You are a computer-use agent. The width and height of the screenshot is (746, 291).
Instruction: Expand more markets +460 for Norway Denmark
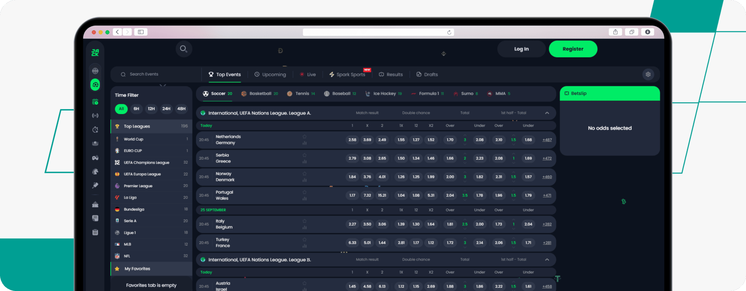click(547, 177)
